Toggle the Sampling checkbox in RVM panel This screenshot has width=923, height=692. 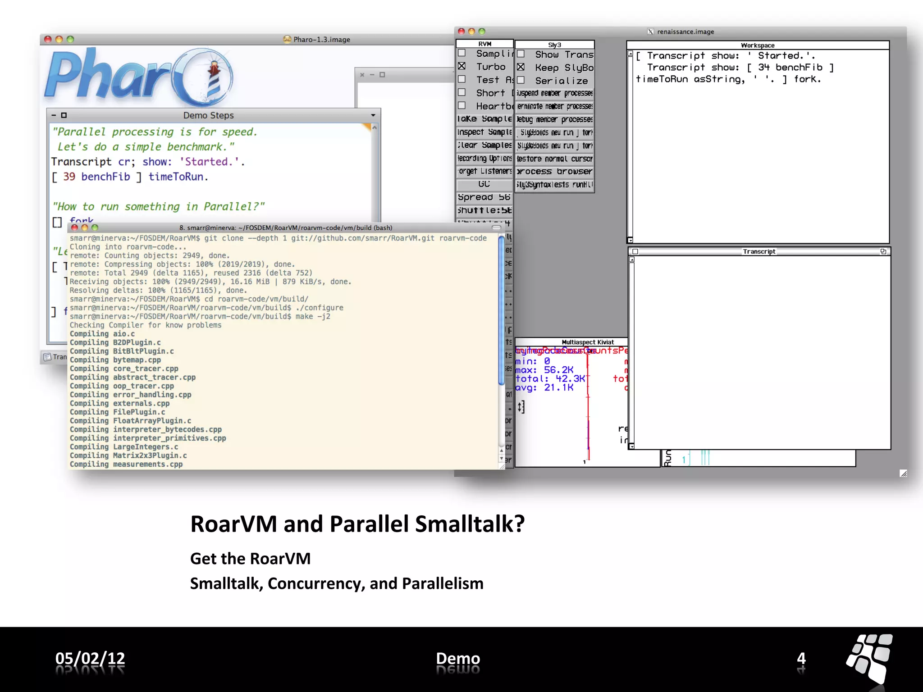(462, 53)
